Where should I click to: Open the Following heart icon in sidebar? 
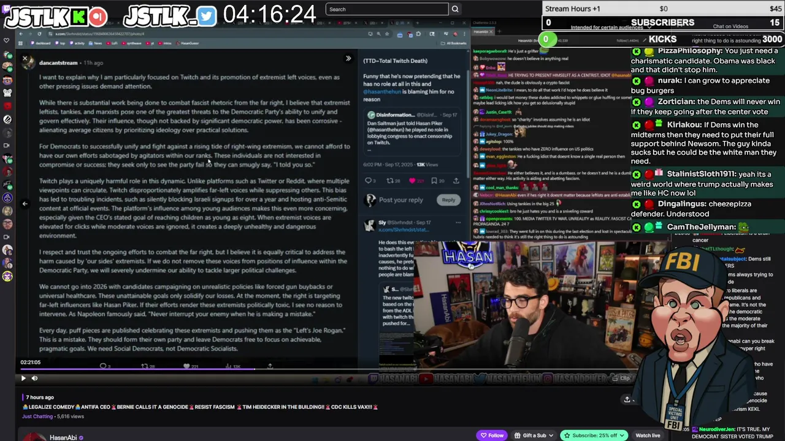click(7, 40)
